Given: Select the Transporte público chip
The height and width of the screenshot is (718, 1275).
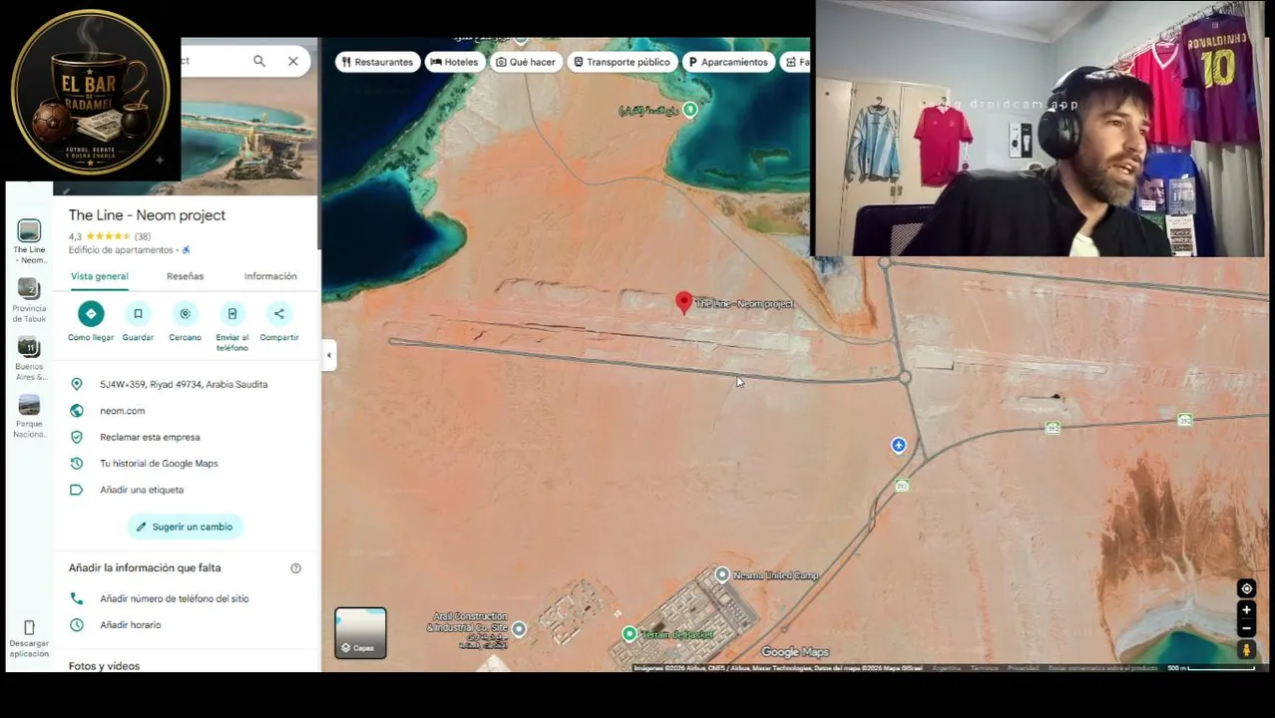Looking at the screenshot, I should 622,62.
